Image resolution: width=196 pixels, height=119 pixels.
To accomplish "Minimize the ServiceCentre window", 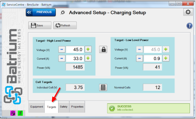I will point(172,4).
